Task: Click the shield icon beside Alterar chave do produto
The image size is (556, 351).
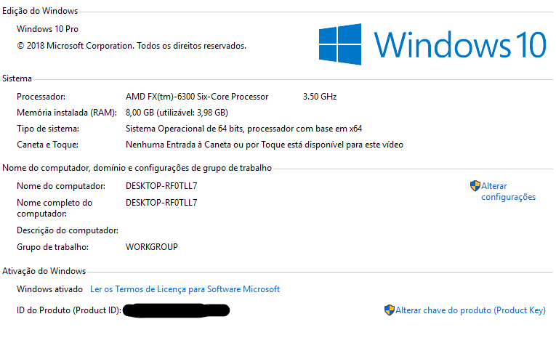Action: pos(390,310)
